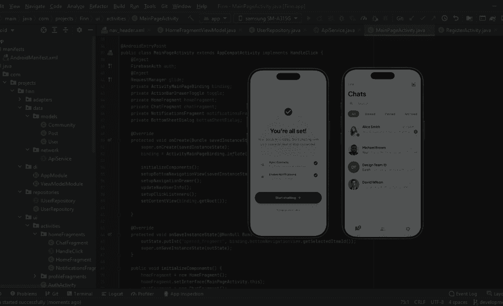Expand the profileFragments folder
The image size is (503, 306).
(35, 276)
